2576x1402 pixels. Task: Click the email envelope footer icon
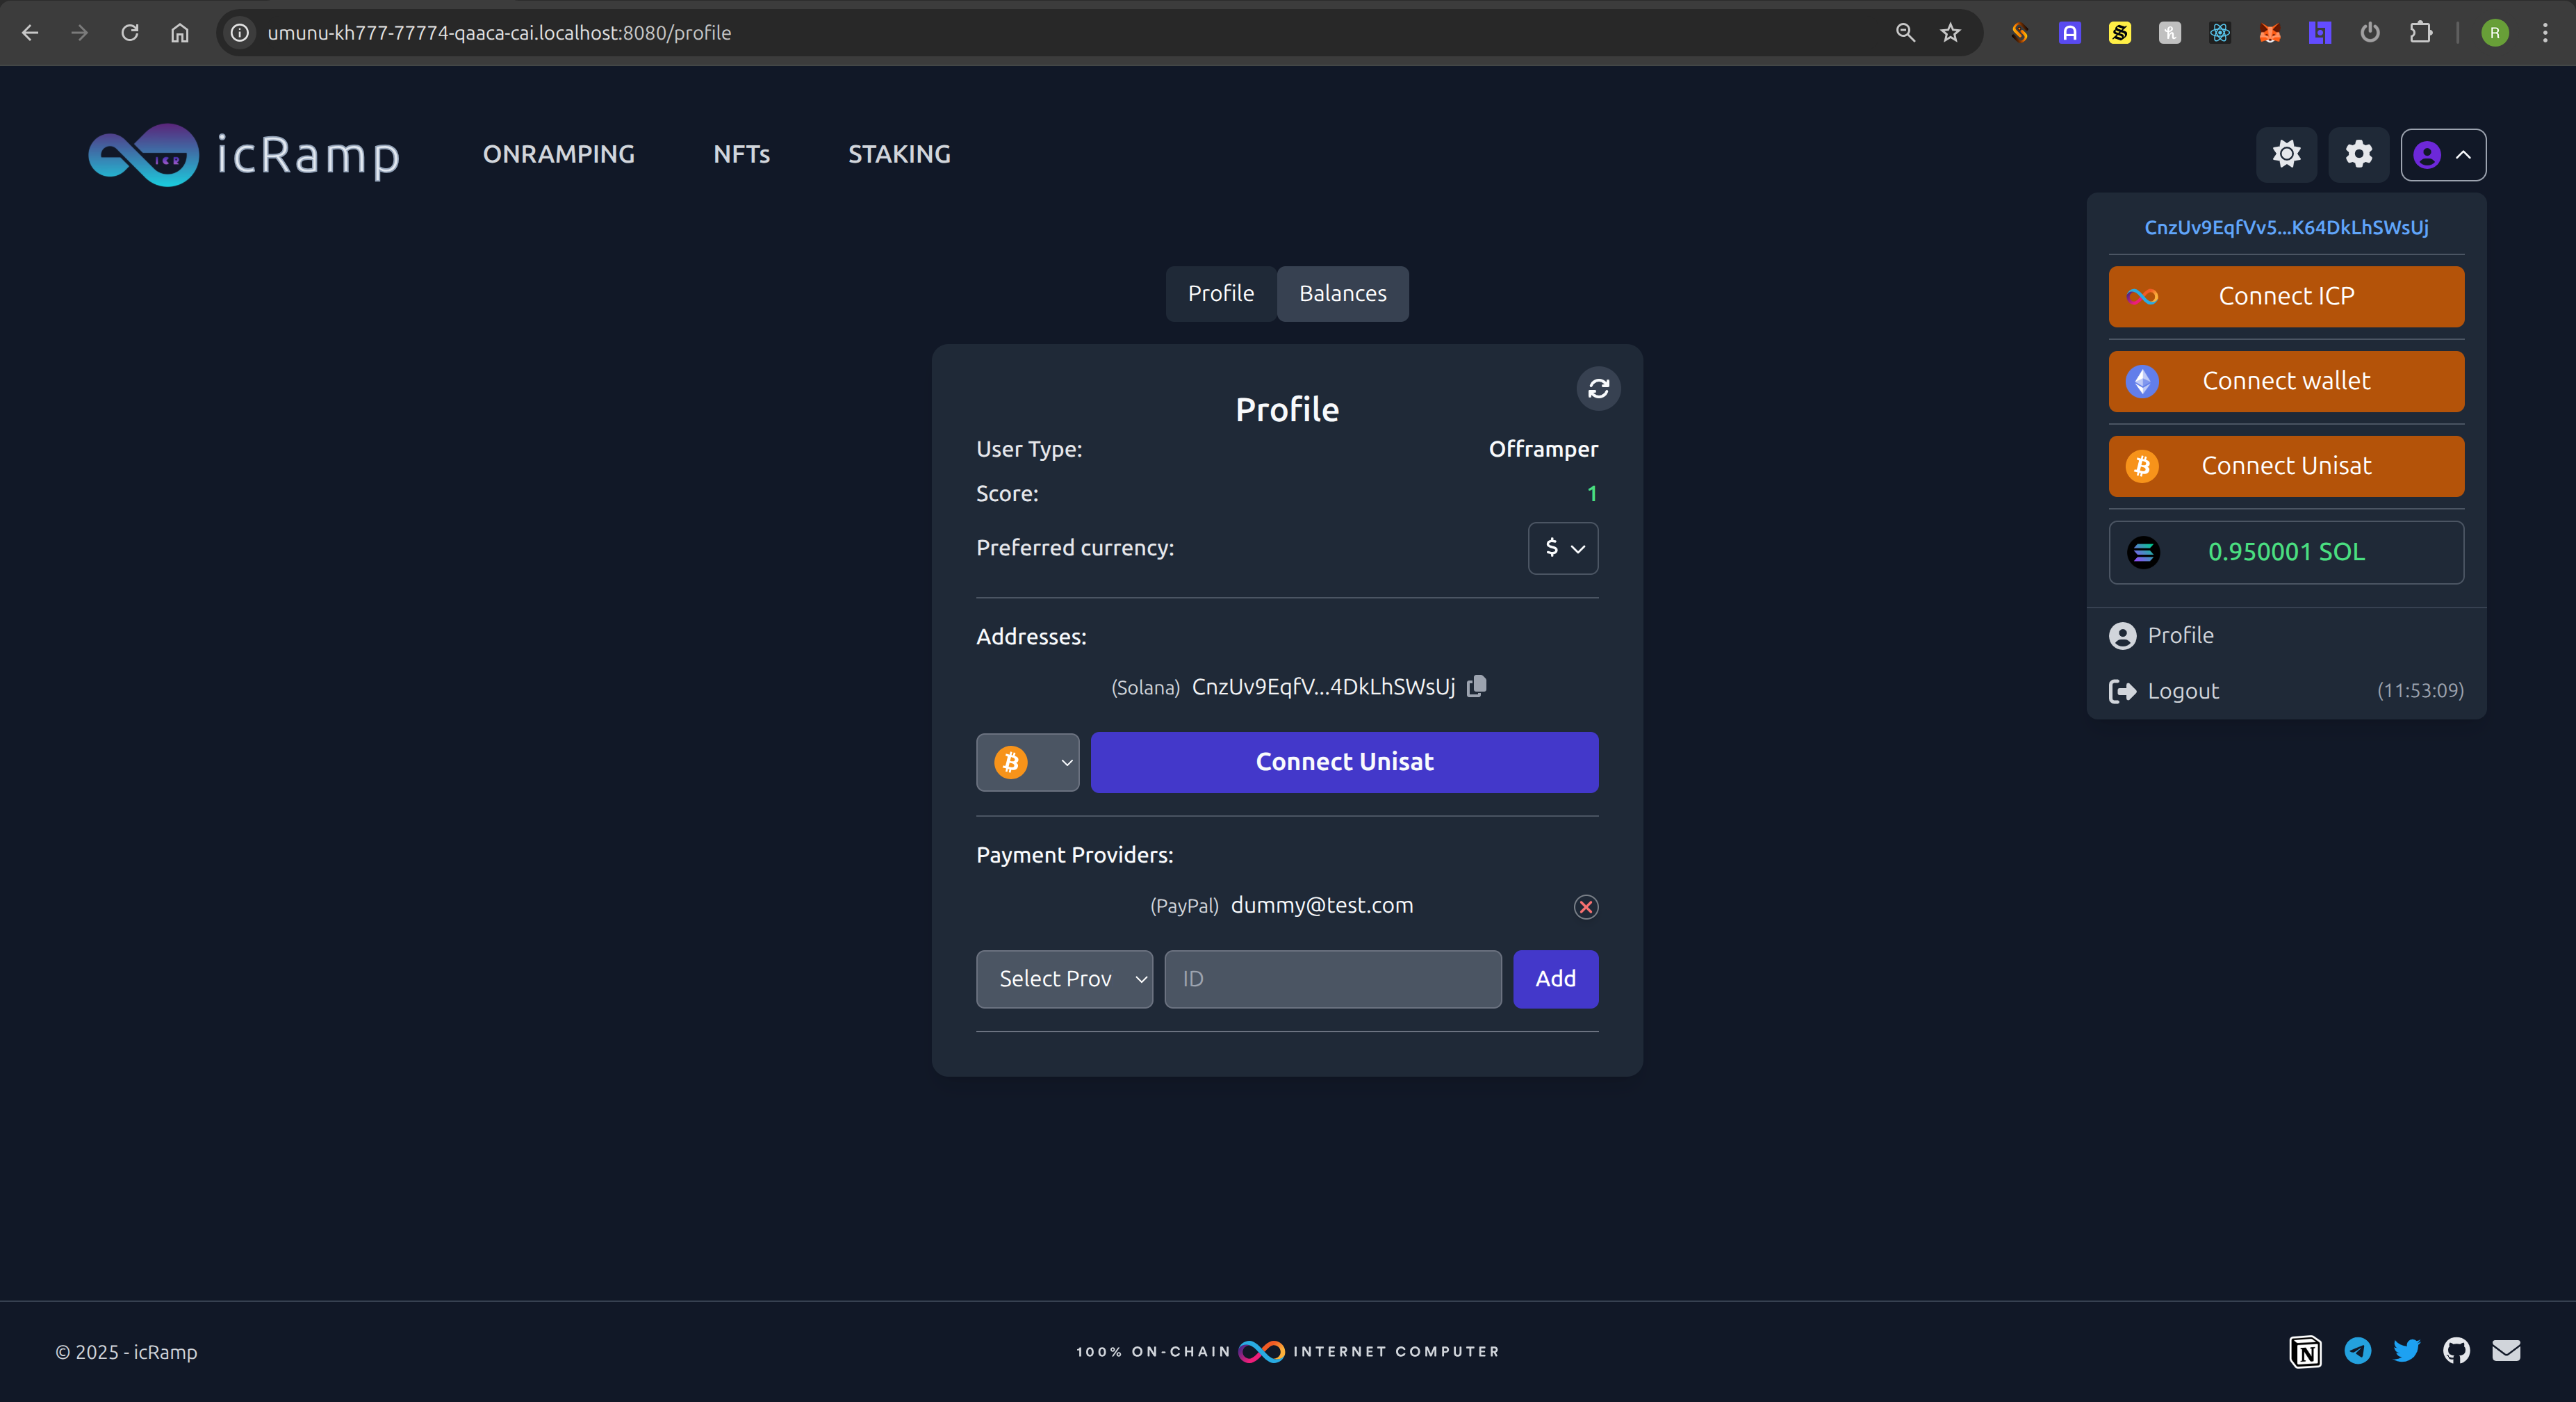2506,1351
